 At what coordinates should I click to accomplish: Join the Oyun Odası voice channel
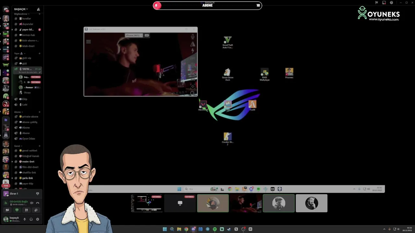28,139
